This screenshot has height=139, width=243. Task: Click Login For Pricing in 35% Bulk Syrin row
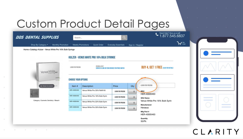pos(120,108)
